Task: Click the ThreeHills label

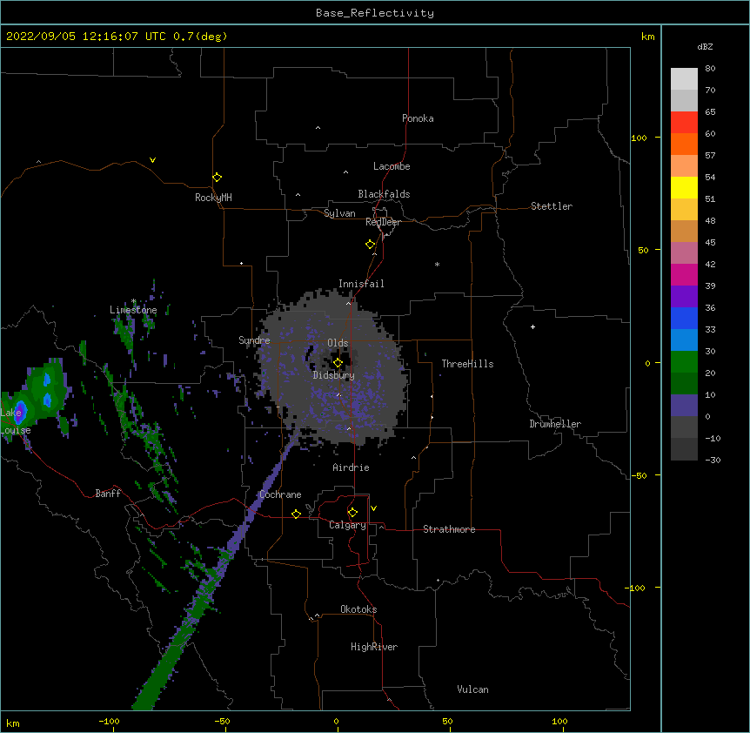Action: [467, 364]
